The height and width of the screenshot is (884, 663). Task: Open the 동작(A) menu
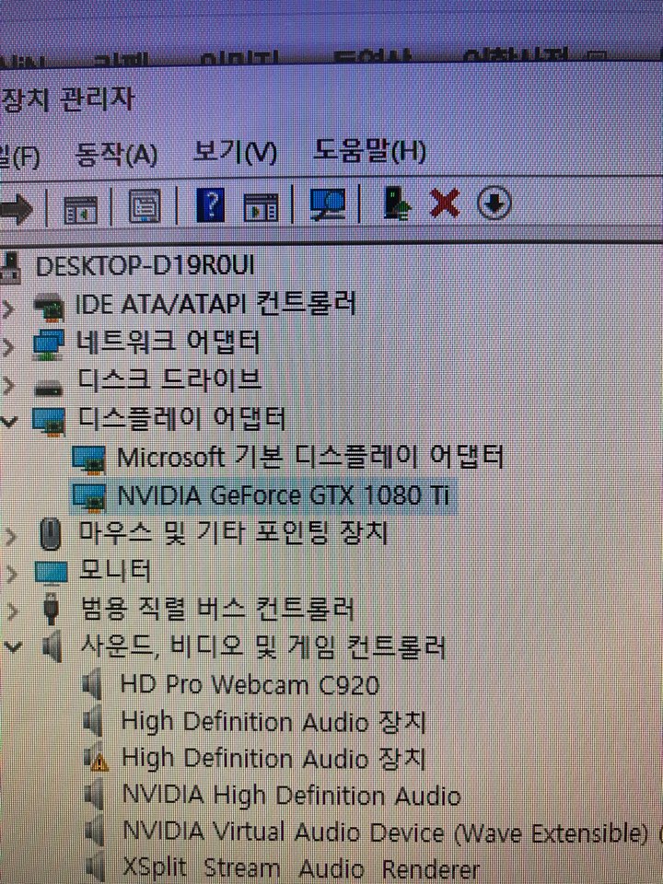coord(117,154)
